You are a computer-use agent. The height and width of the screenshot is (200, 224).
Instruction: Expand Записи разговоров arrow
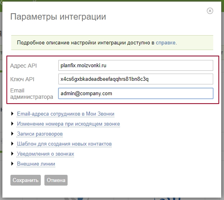[12, 134]
